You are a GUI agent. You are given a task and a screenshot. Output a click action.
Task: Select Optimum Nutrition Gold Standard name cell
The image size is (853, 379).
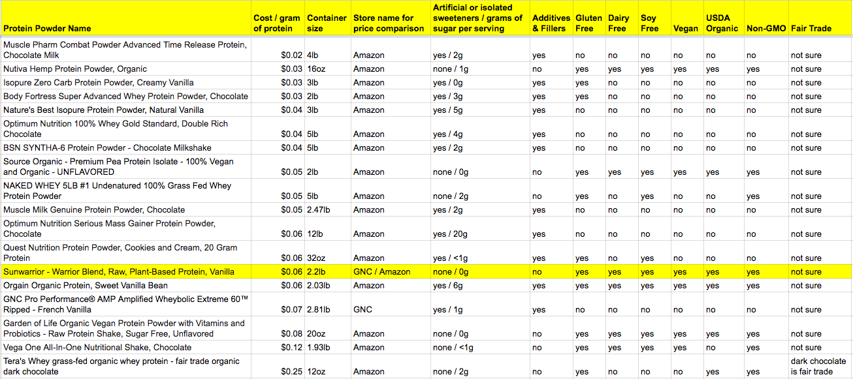126,129
